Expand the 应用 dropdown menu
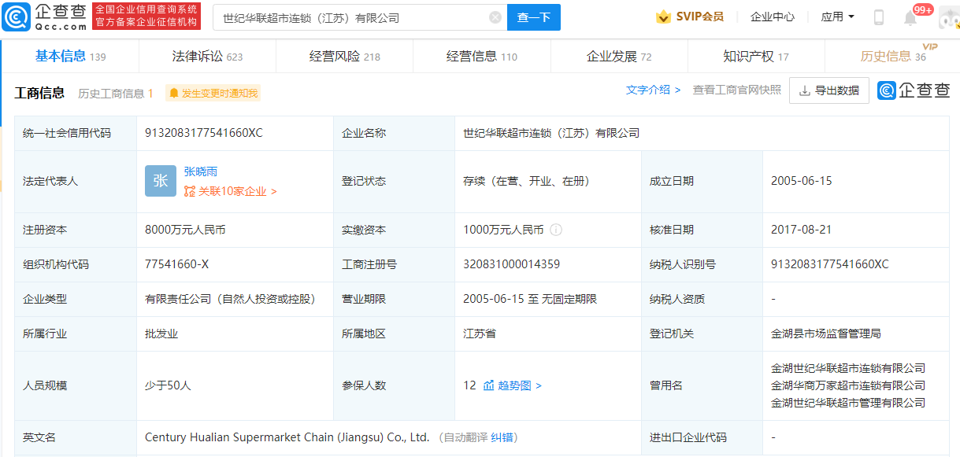960x457 pixels. pos(837,17)
